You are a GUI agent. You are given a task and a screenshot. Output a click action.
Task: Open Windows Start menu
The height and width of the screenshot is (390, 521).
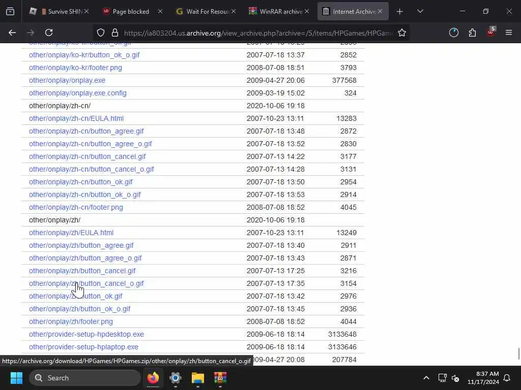click(16, 378)
